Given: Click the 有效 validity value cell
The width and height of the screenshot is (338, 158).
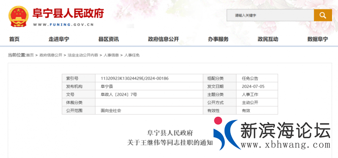Looking at the screenshot, I should point(257,111).
